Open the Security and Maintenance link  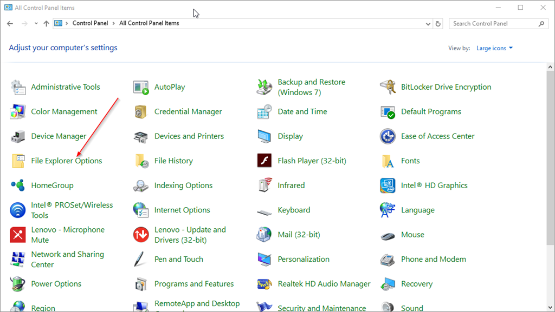point(322,308)
